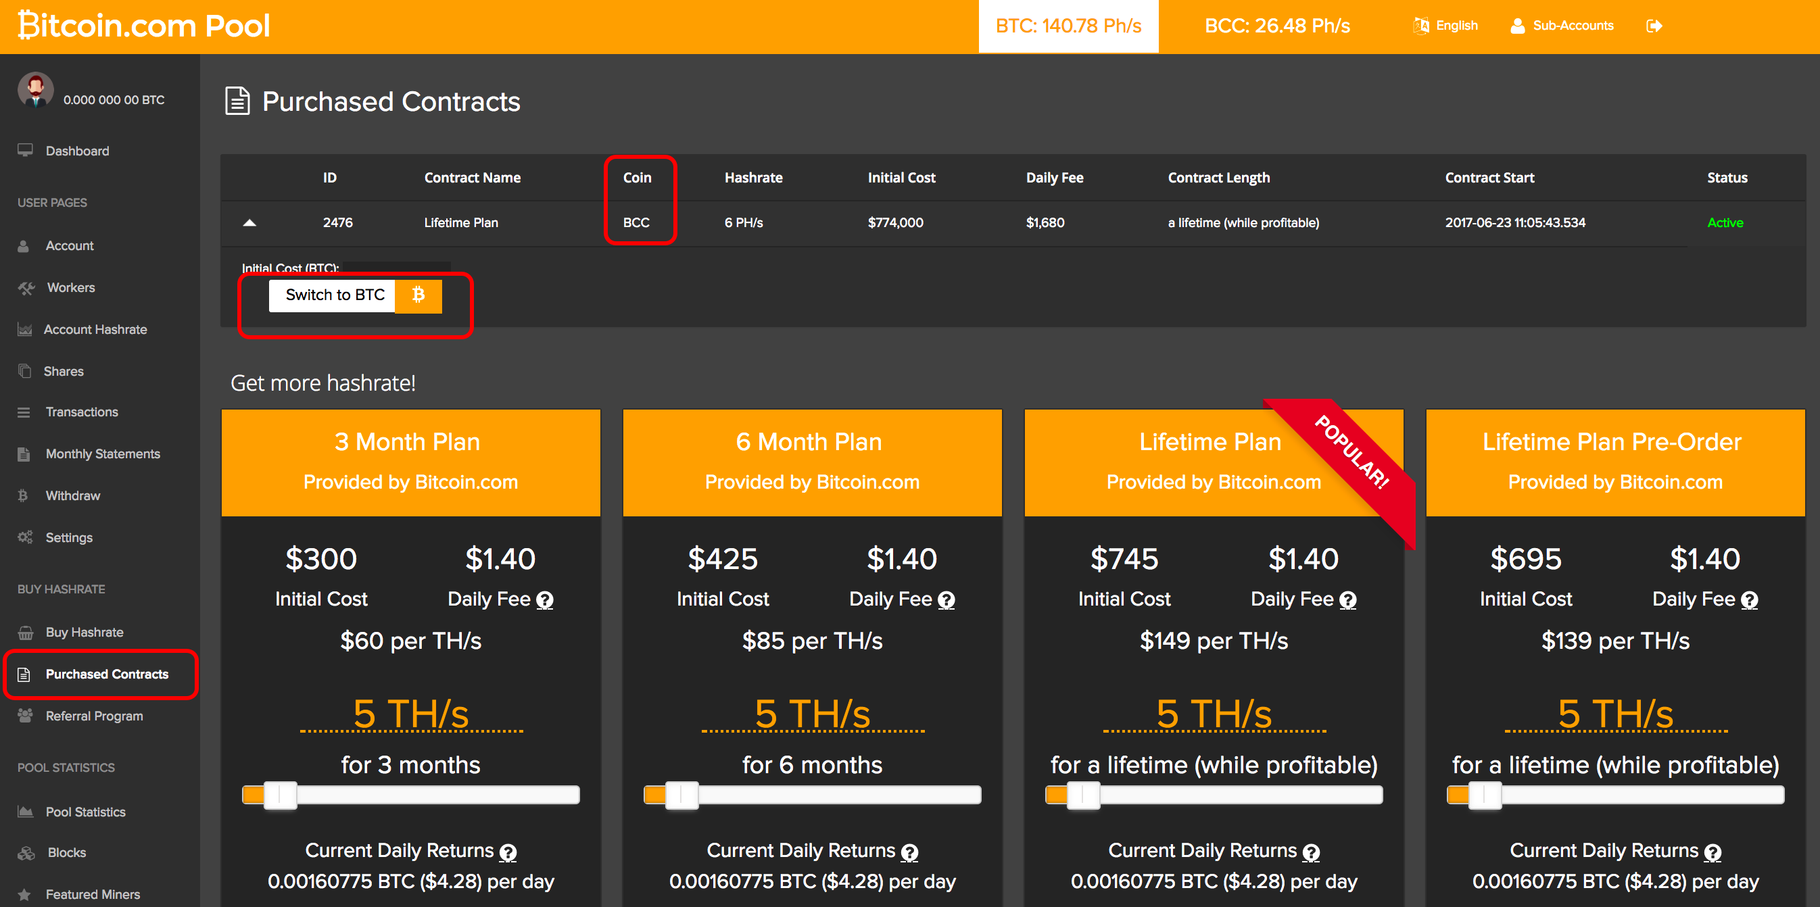
Task: Toggle the Bitcoin symbol next to Switch to BTC
Action: (418, 295)
